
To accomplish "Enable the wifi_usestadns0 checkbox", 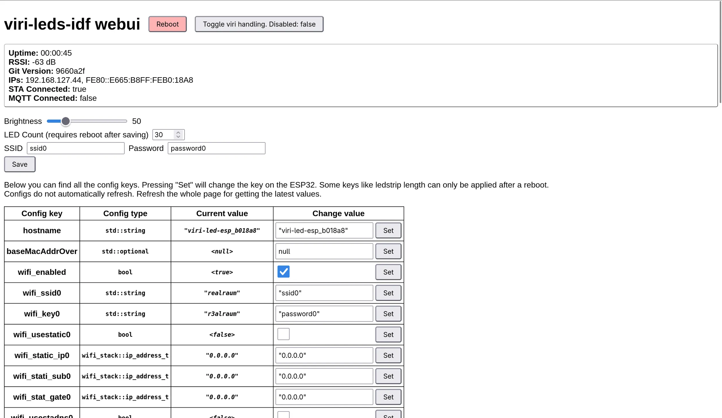I will point(283,415).
